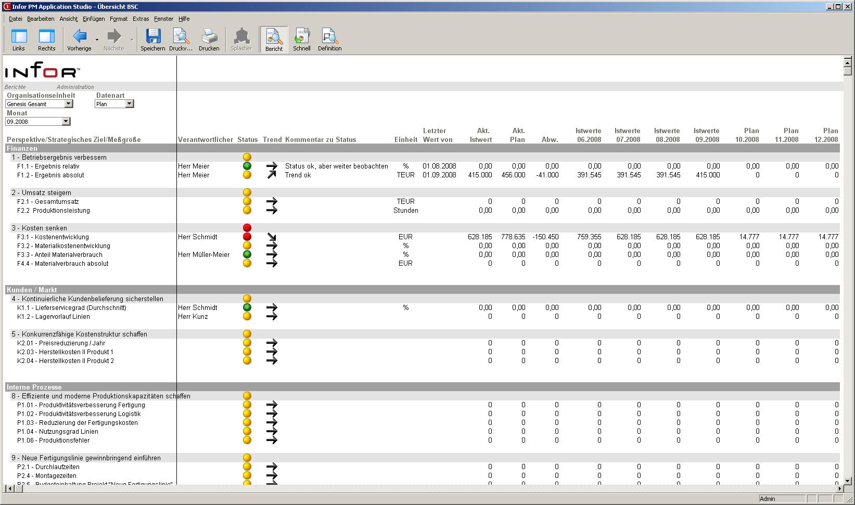Click the horizontal scrollbar right arrow
Image resolution: width=855 pixels, height=505 pixels.
pyautogui.click(x=839, y=488)
